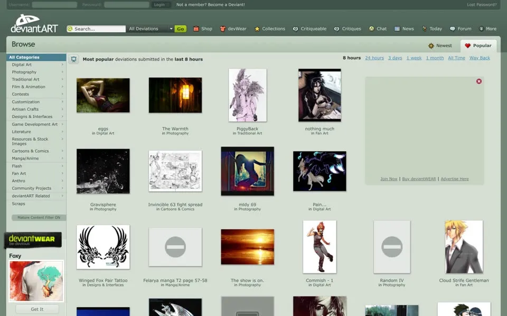
Task: Click the Username input field
Action: 54,5
